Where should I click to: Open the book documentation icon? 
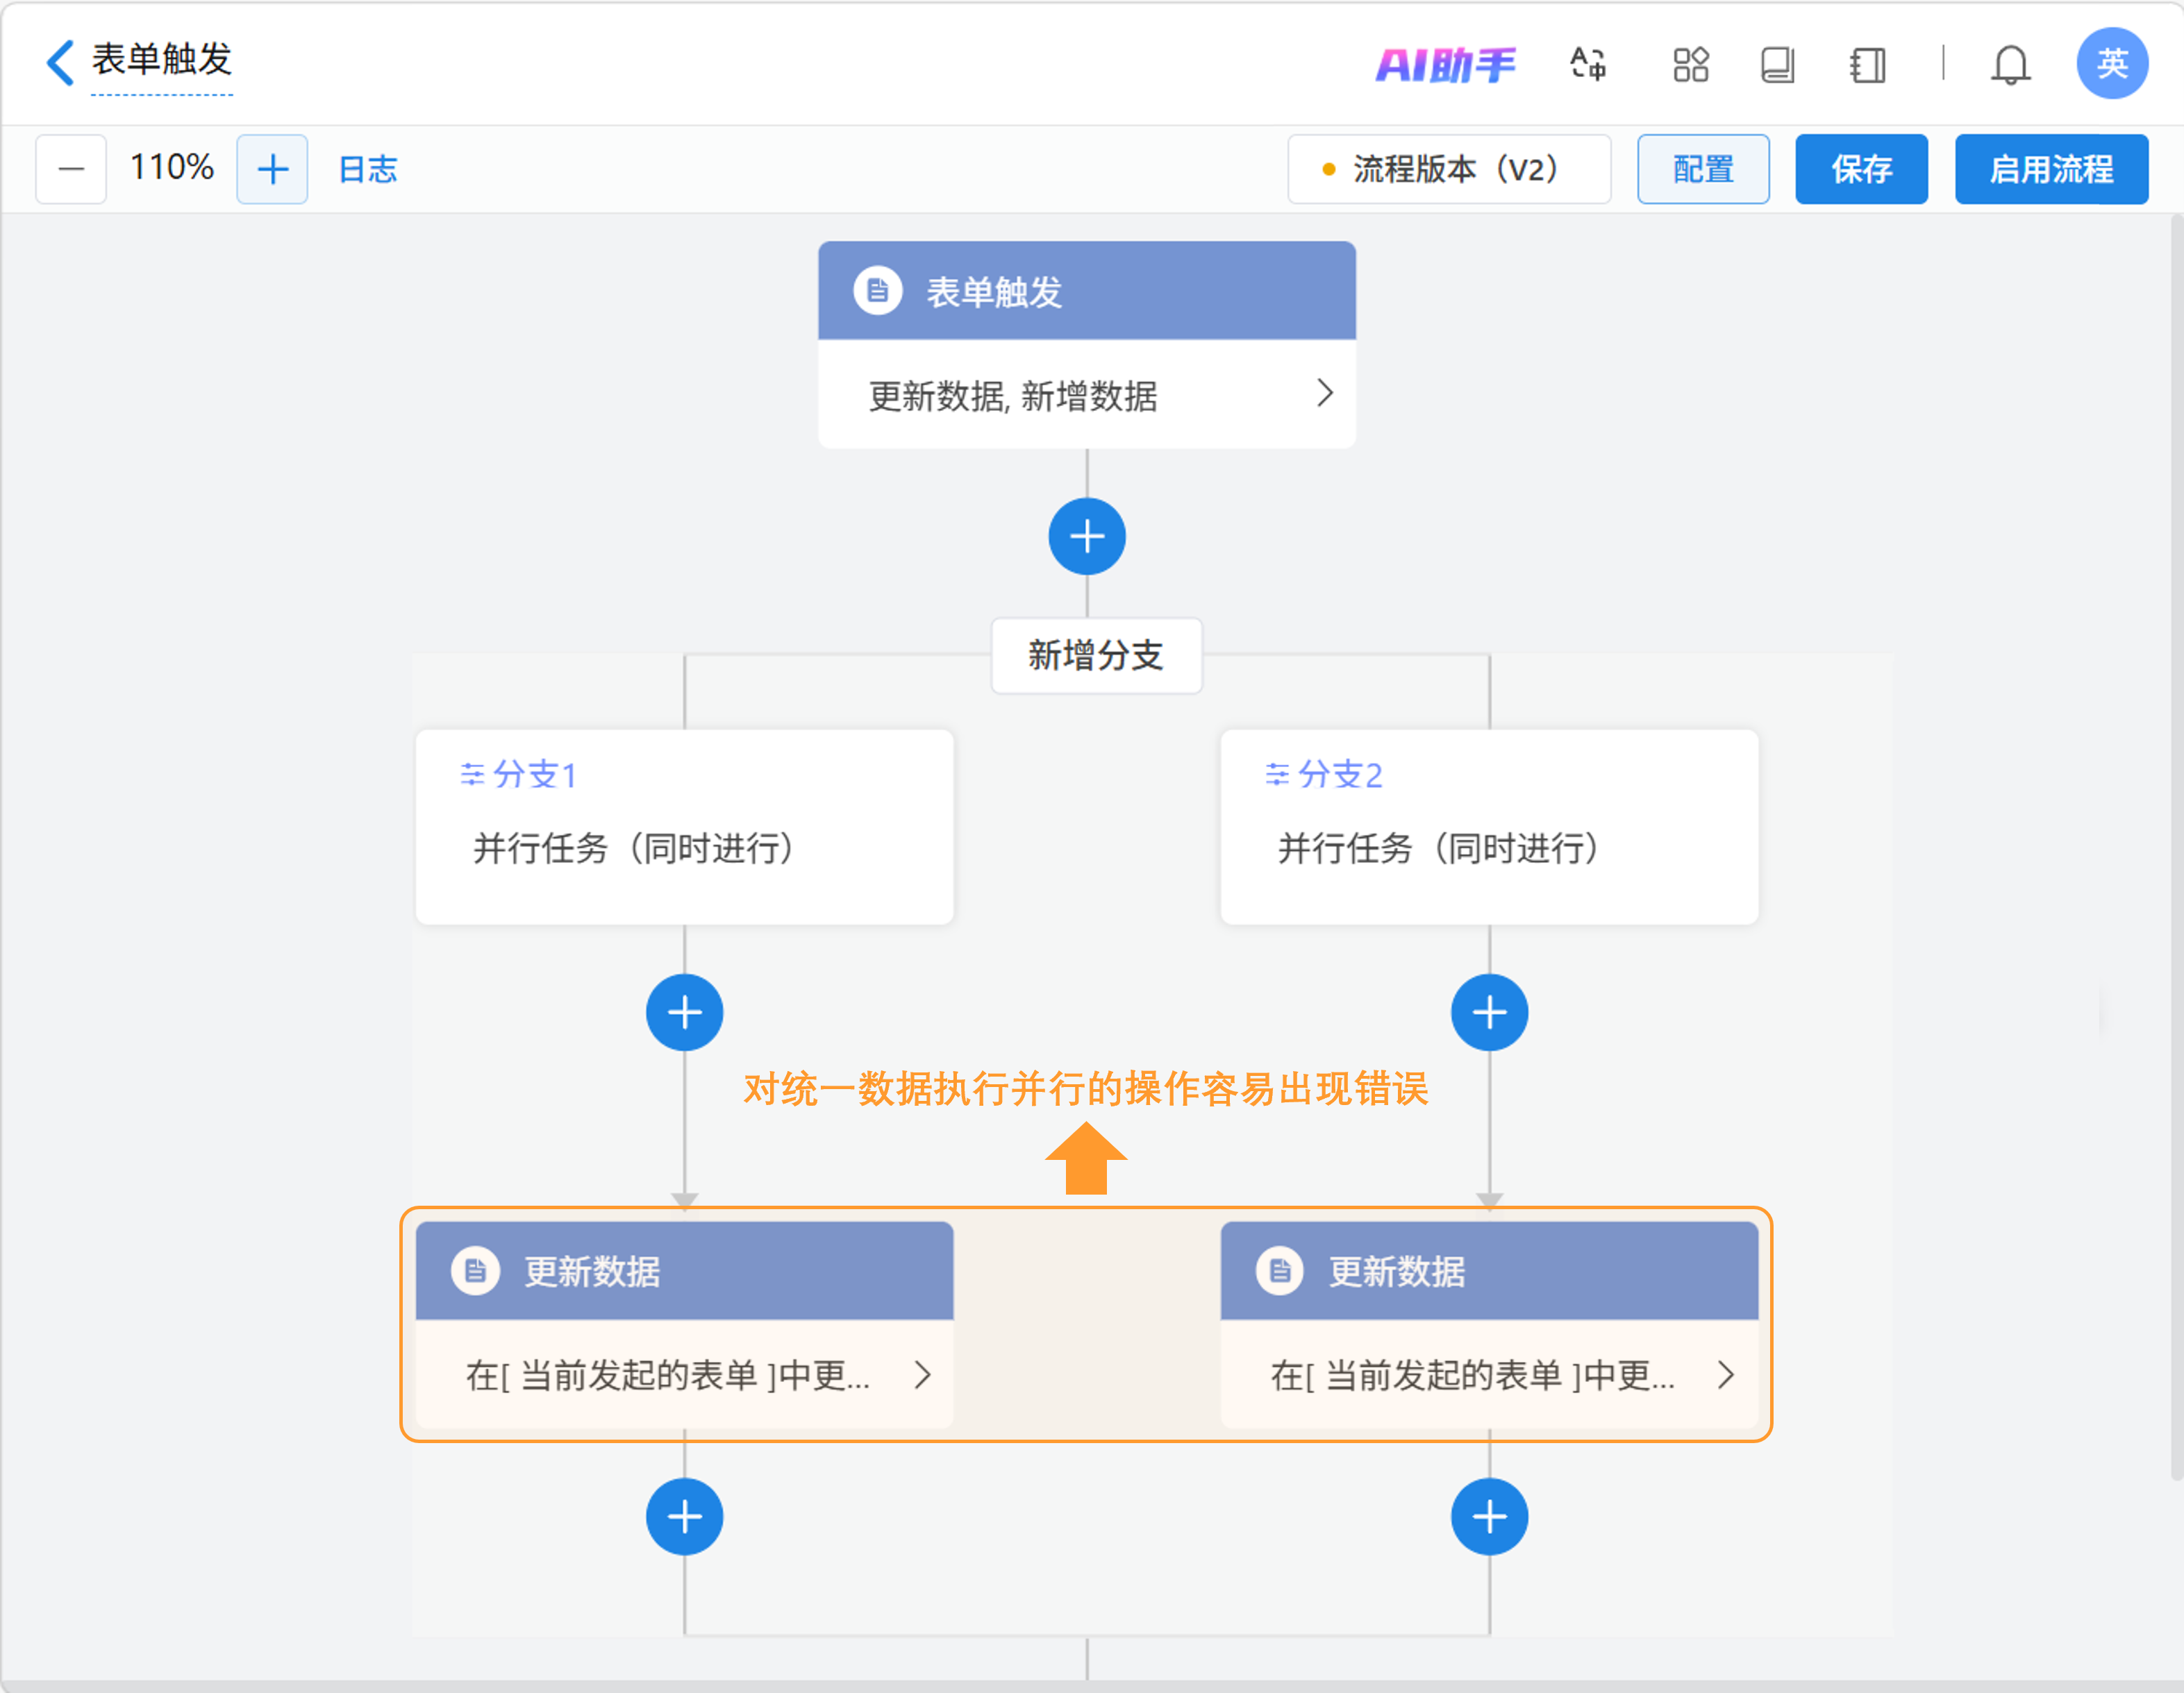(x=1777, y=65)
